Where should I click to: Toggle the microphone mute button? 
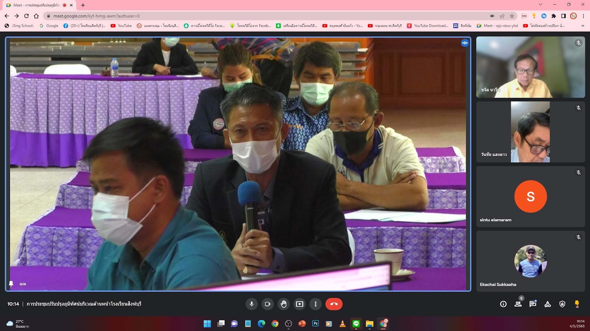click(251, 304)
